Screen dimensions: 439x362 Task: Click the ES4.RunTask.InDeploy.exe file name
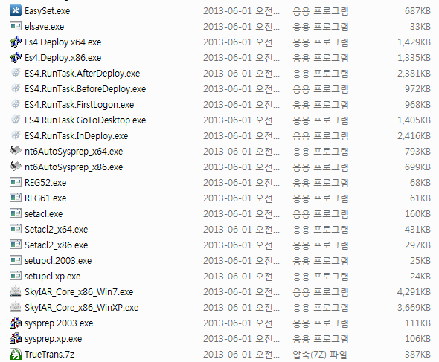click(x=76, y=136)
